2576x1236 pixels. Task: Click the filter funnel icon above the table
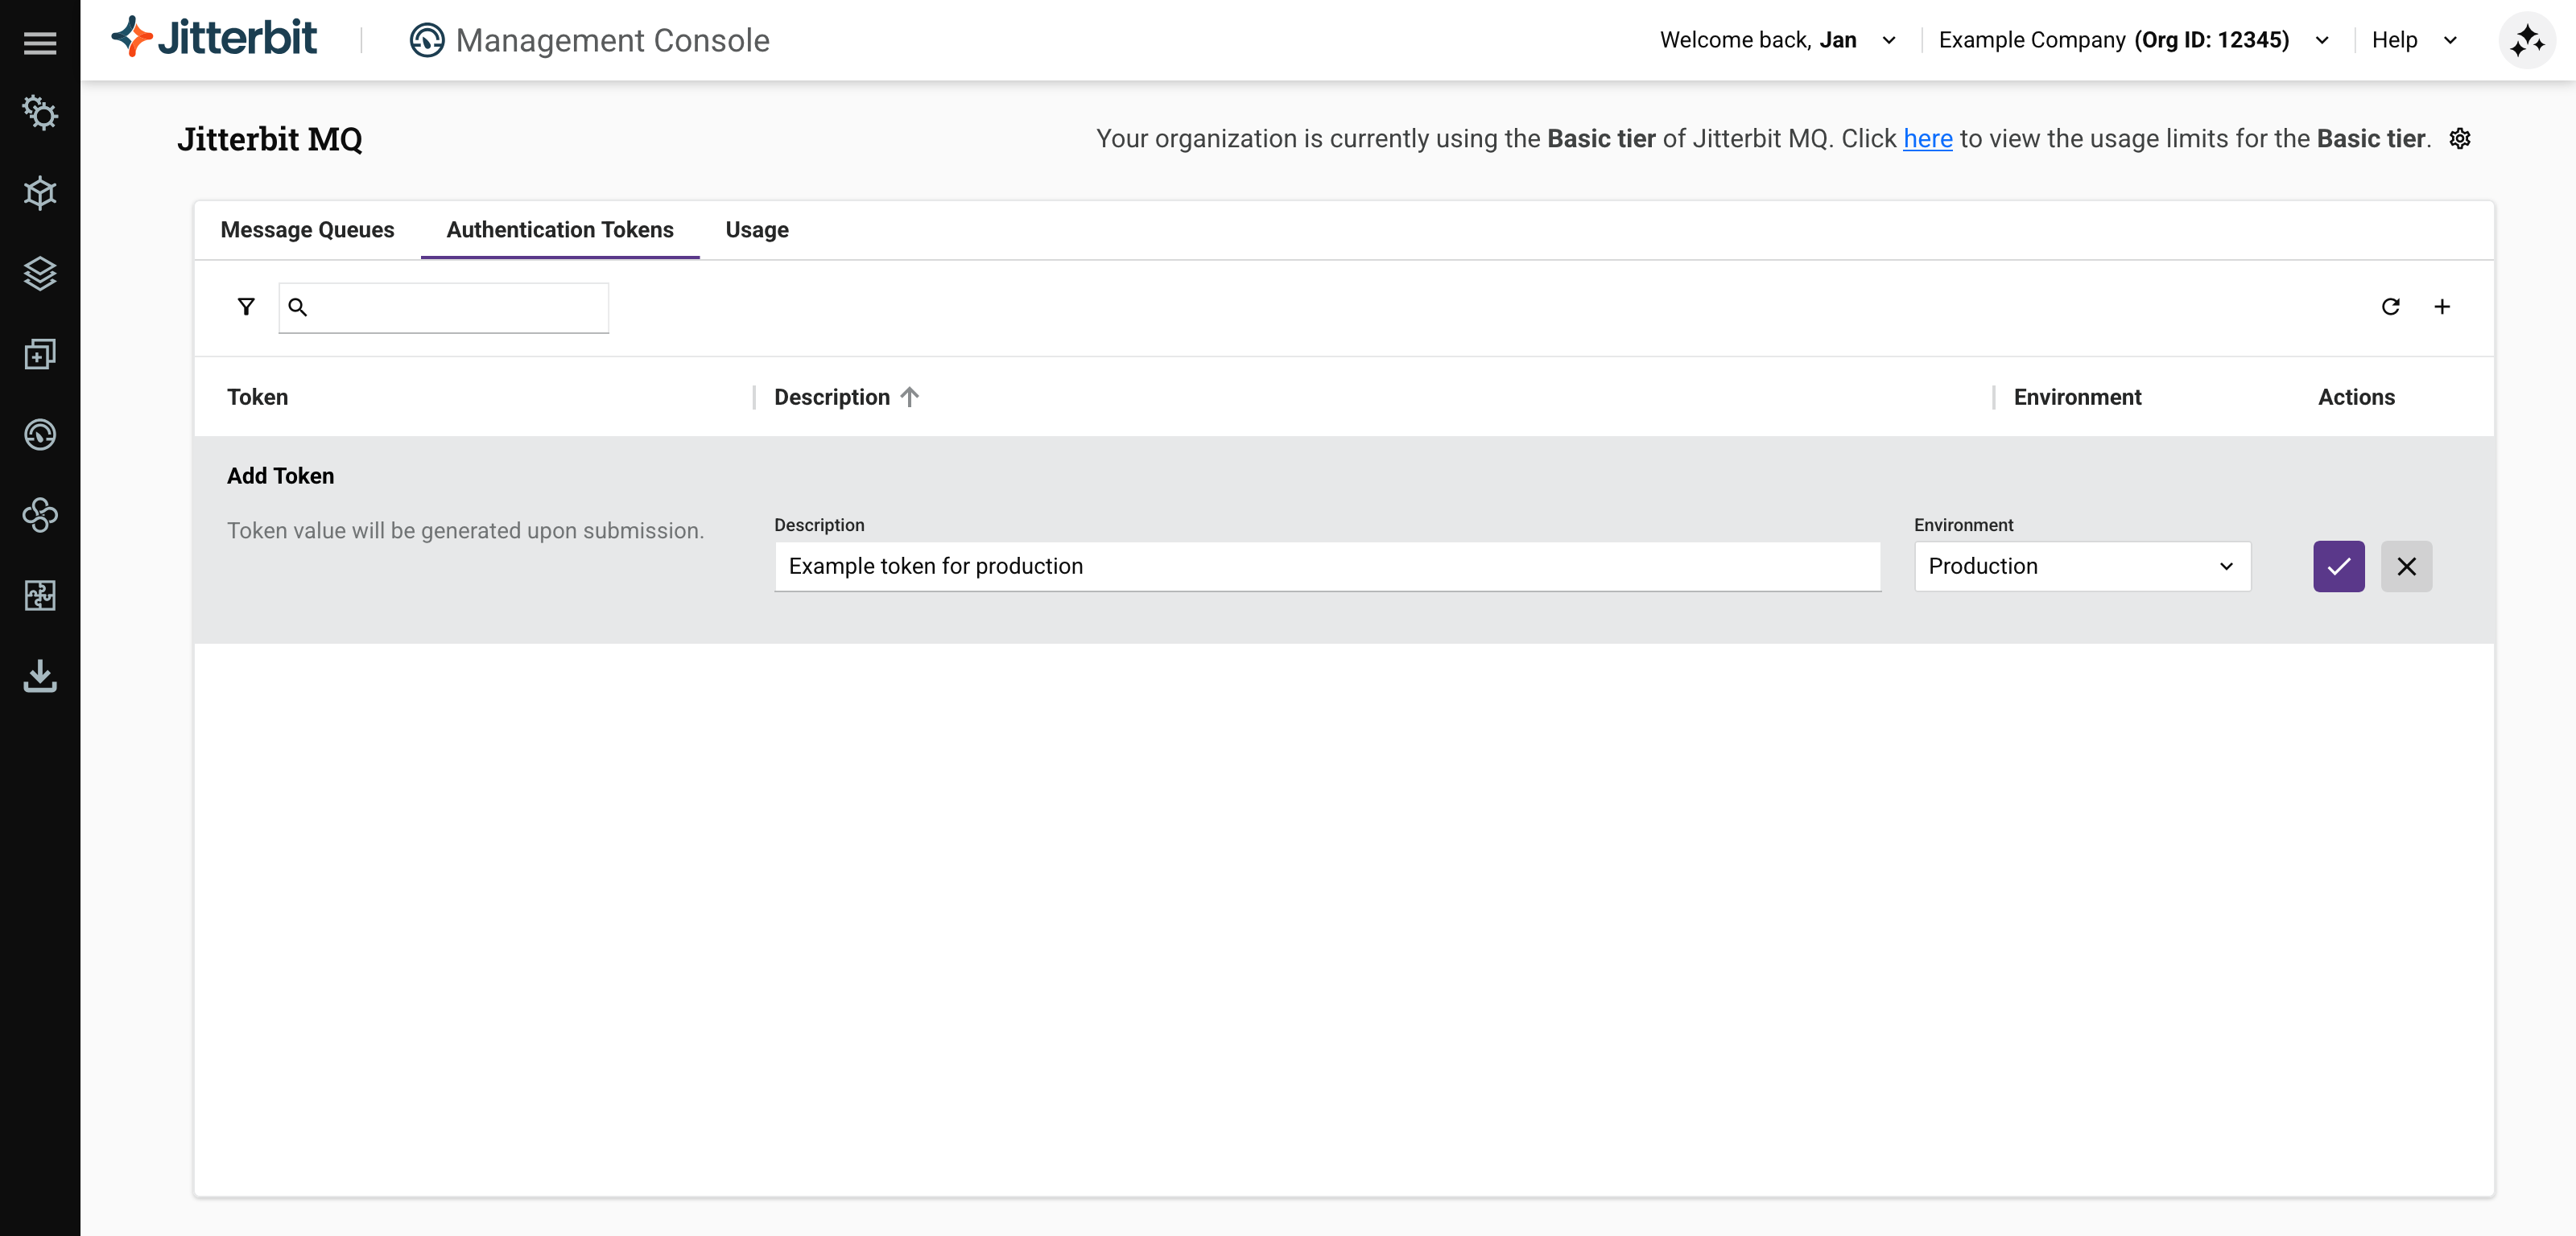point(246,306)
